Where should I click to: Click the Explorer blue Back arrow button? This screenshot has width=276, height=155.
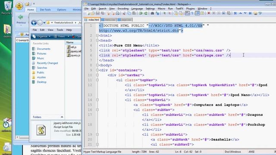(x=34, y=23)
